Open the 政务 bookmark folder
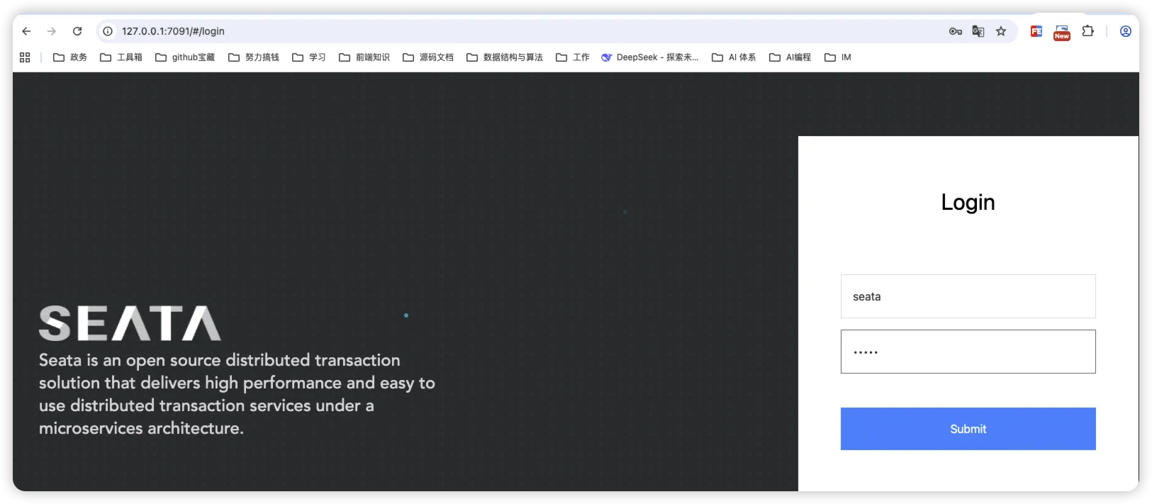This screenshot has width=1152, height=504. pyautogui.click(x=70, y=57)
